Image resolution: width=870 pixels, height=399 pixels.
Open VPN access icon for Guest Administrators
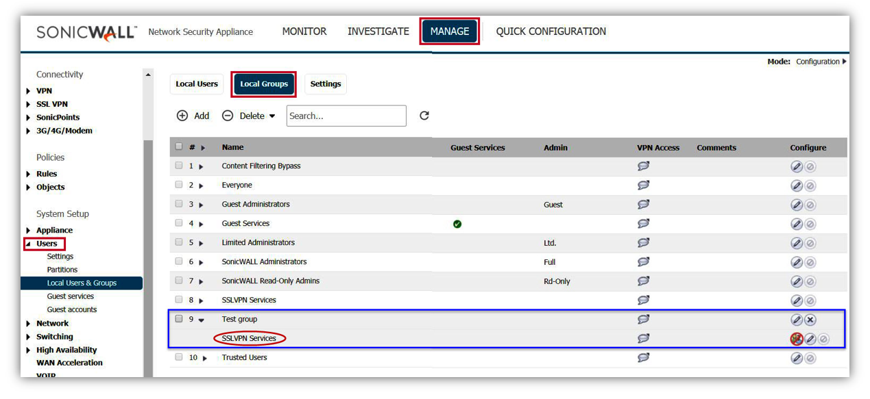coord(643,204)
